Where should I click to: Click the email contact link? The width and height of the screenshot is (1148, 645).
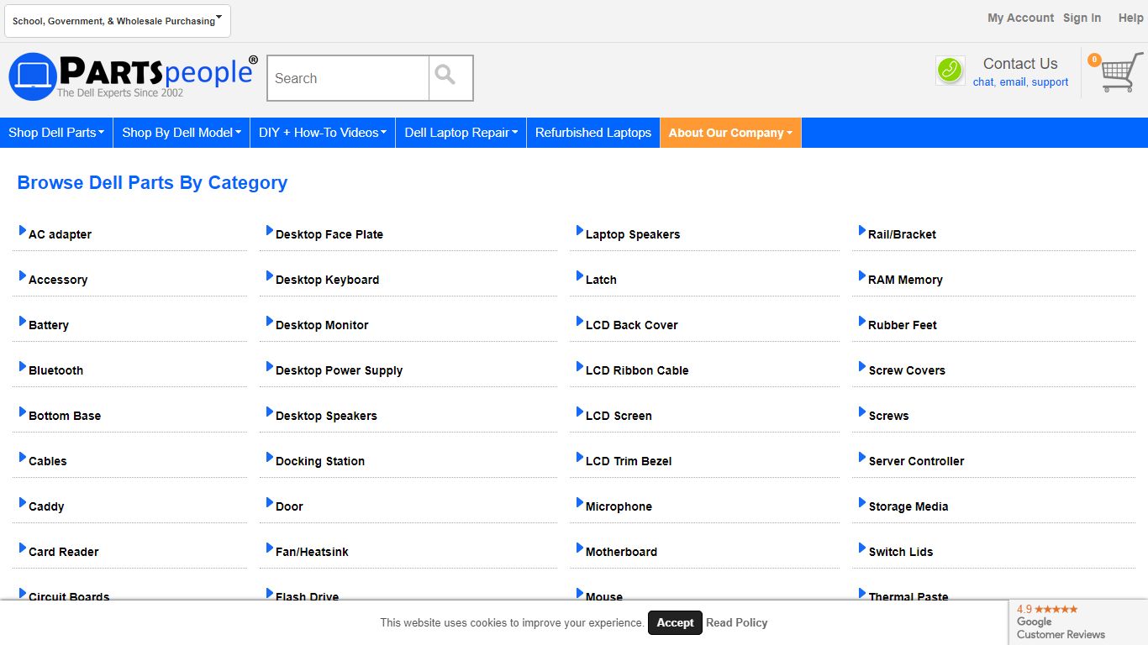pos(1013,82)
